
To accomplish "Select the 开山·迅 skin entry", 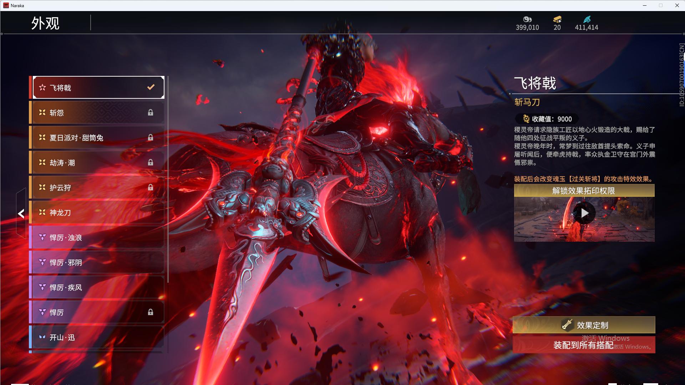I will coord(97,337).
